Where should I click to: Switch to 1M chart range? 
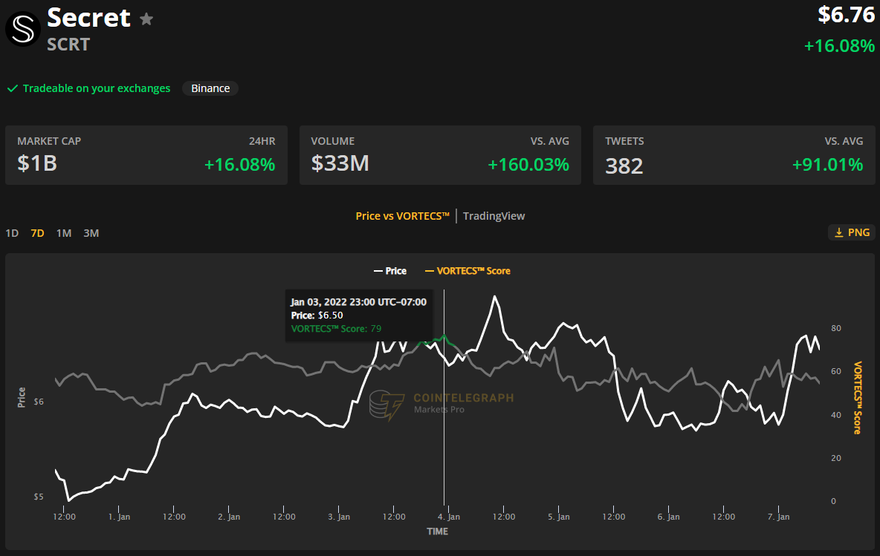64,233
